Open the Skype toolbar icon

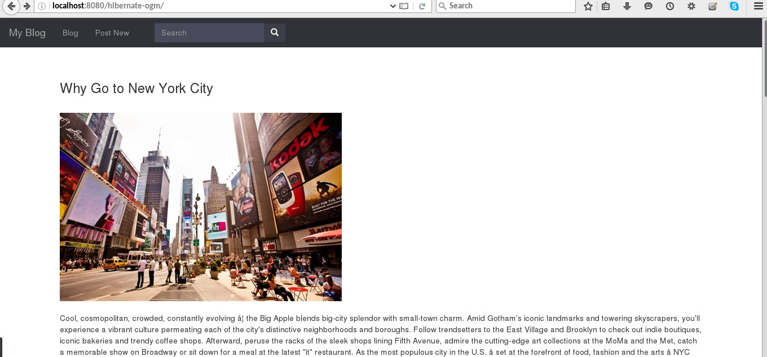734,6
